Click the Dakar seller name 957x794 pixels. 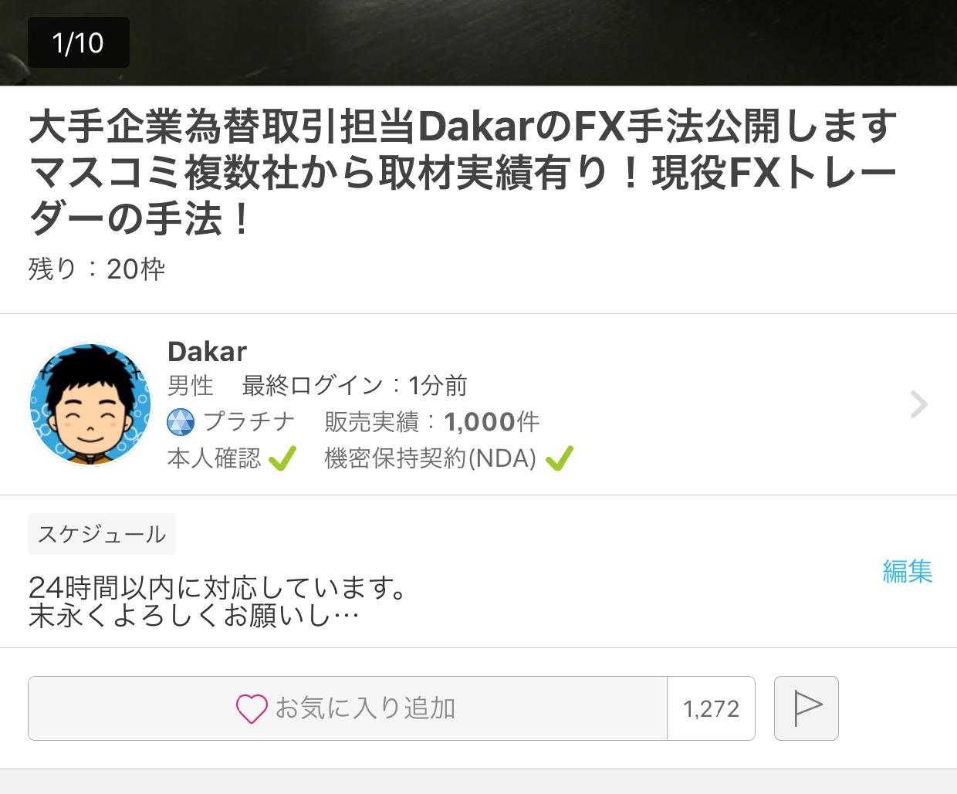point(207,352)
